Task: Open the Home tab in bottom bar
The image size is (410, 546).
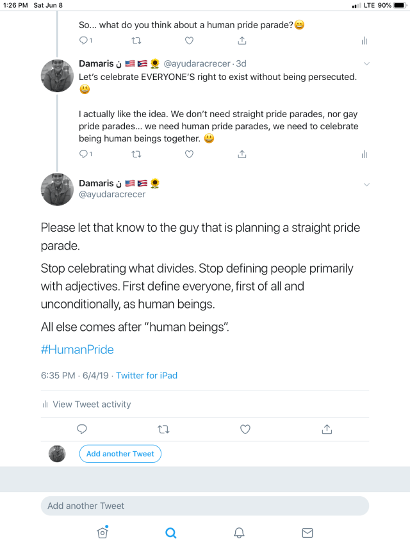Action: [x=102, y=533]
